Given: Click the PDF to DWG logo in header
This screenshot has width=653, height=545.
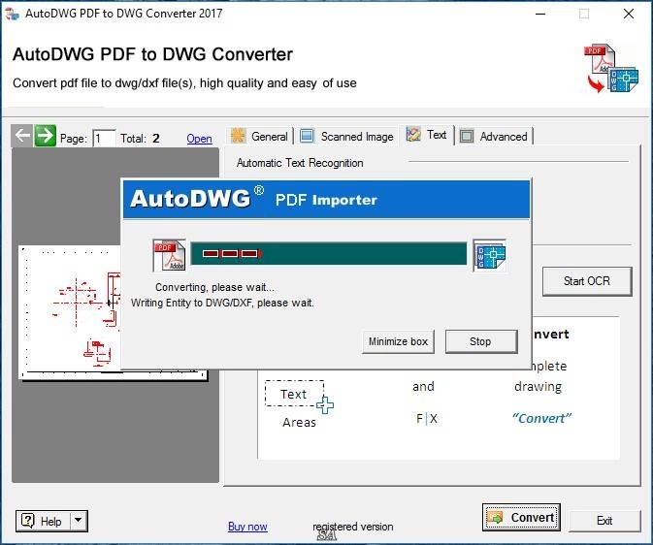Looking at the screenshot, I should [610, 68].
